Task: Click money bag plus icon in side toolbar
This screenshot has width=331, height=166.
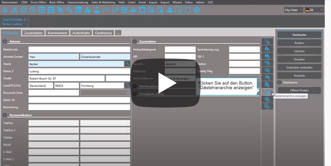Action: (x=267, y=48)
